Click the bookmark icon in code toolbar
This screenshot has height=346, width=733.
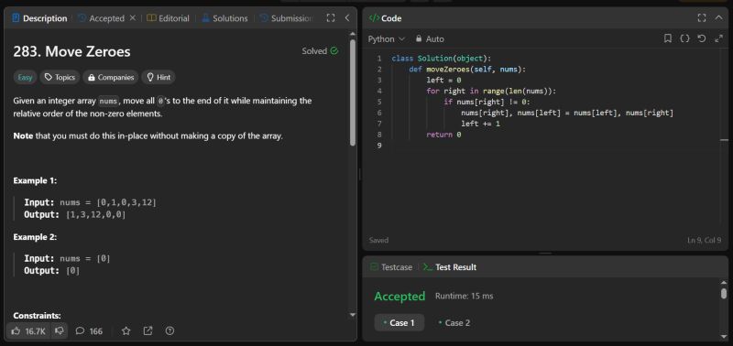668,38
